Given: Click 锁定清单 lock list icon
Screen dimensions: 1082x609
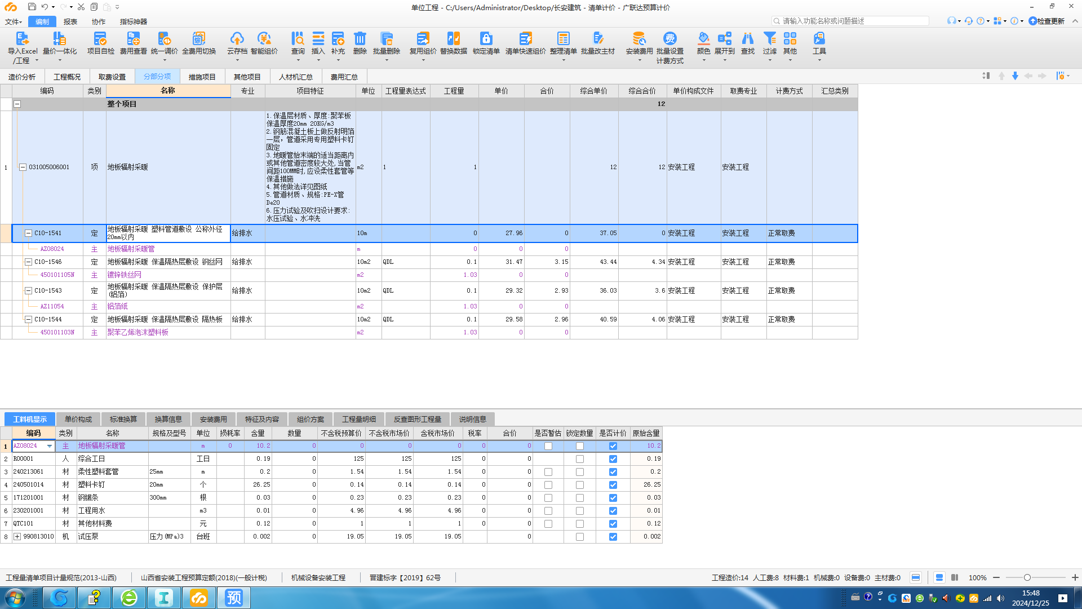Looking at the screenshot, I should point(486,38).
